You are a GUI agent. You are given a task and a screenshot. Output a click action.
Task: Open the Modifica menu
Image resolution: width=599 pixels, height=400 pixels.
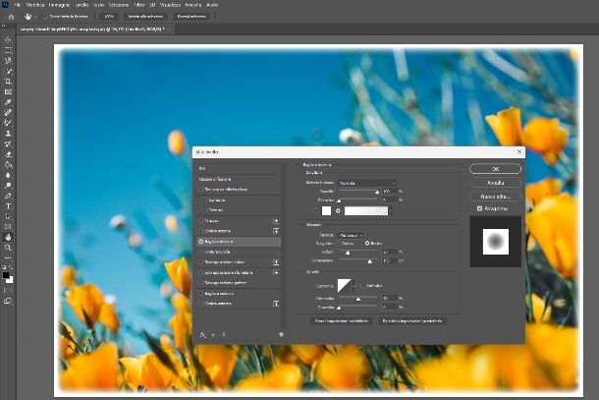pos(35,5)
